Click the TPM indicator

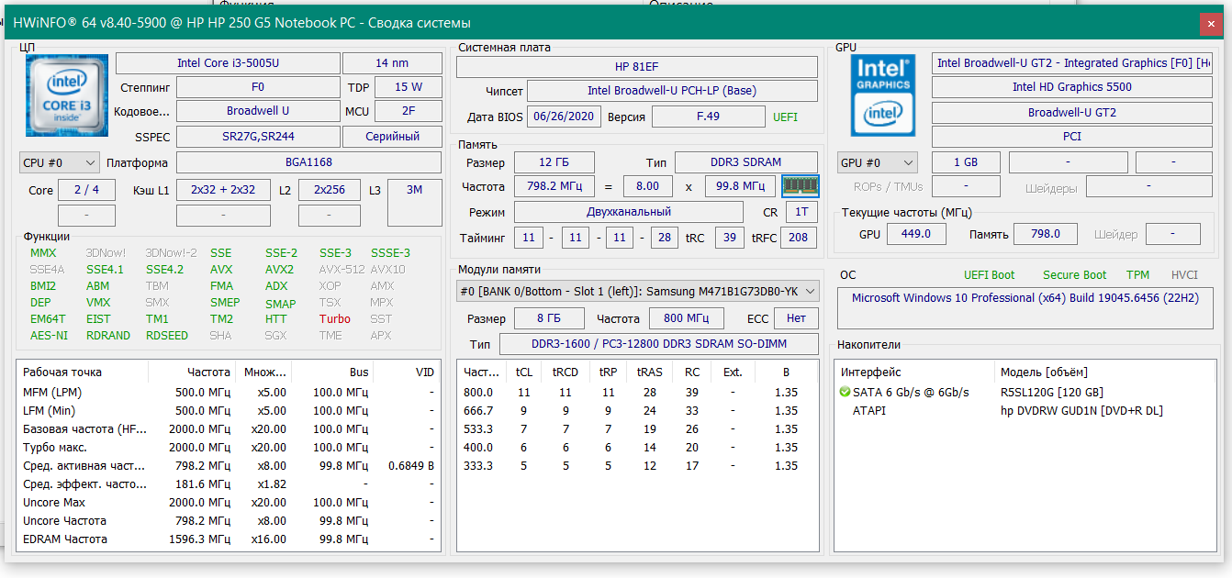click(x=1137, y=275)
